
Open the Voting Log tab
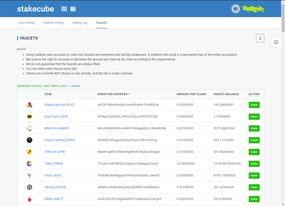(x=80, y=23)
